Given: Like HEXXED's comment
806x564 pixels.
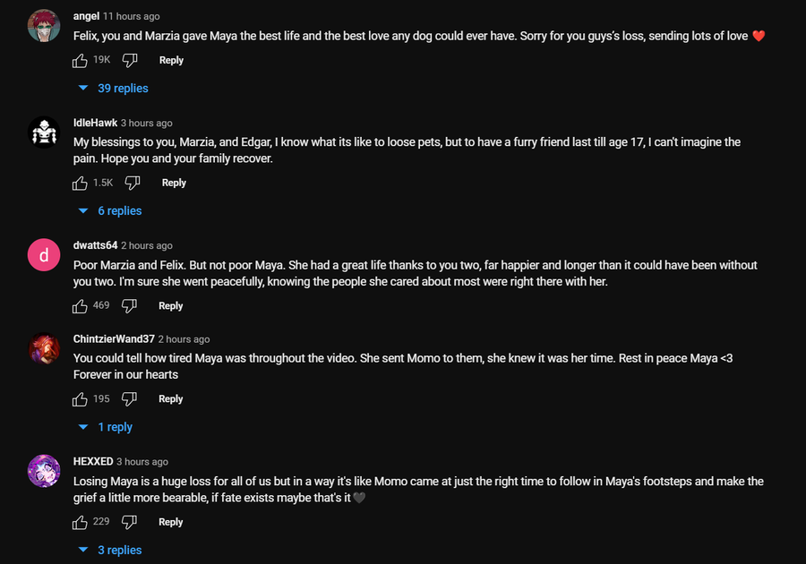Looking at the screenshot, I should [81, 522].
